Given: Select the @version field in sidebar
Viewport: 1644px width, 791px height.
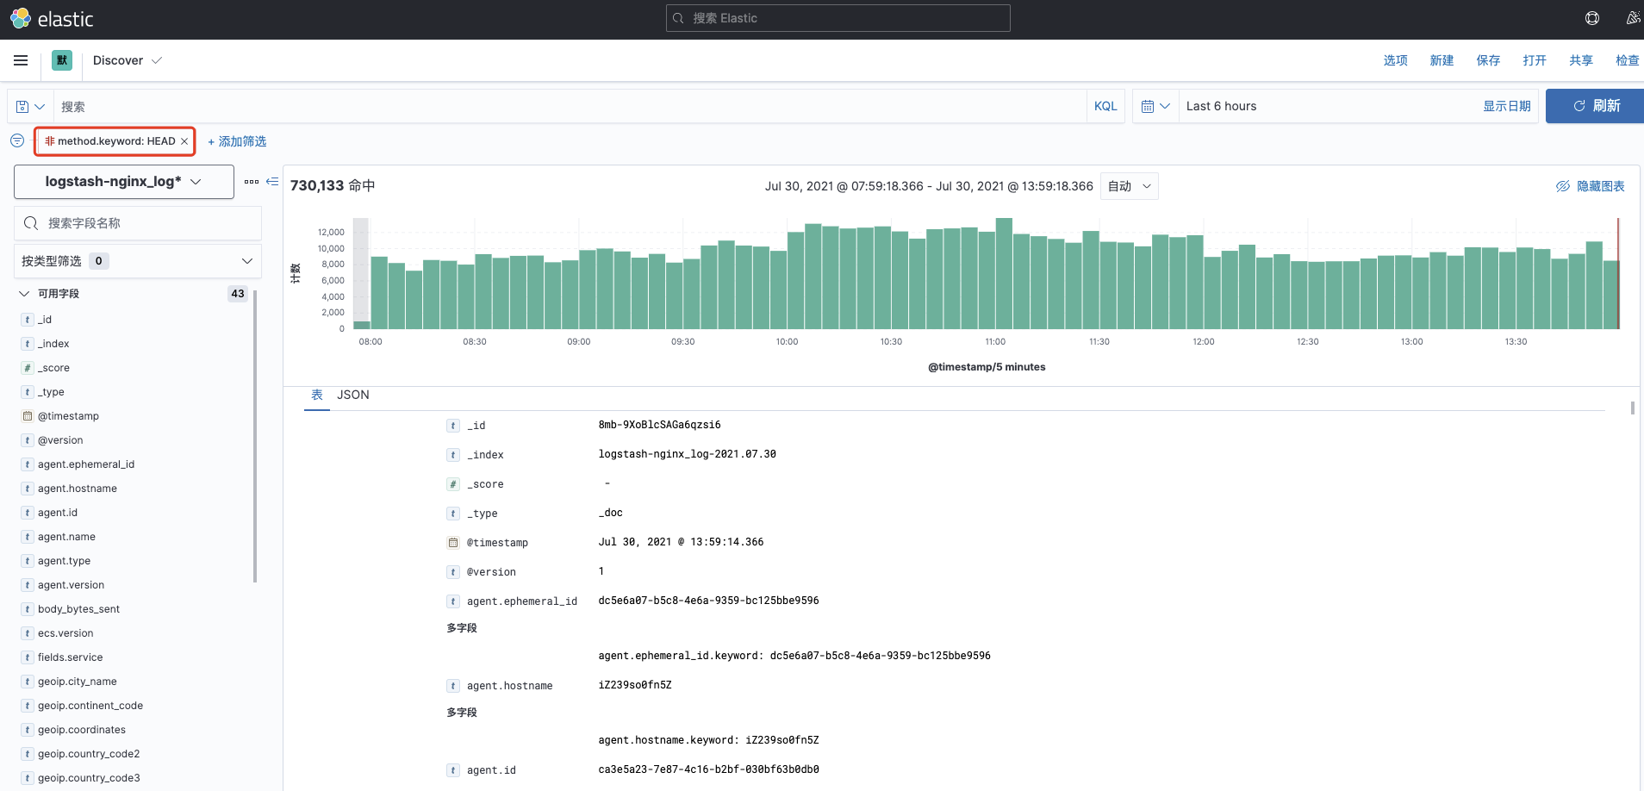Looking at the screenshot, I should [x=60, y=440].
